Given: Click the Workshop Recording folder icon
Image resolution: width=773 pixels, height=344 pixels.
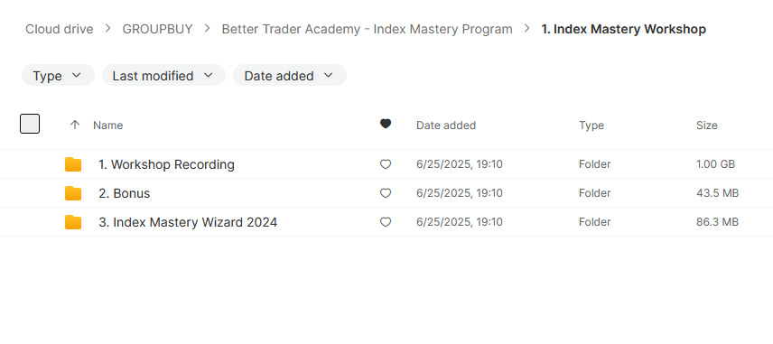Looking at the screenshot, I should [73, 164].
